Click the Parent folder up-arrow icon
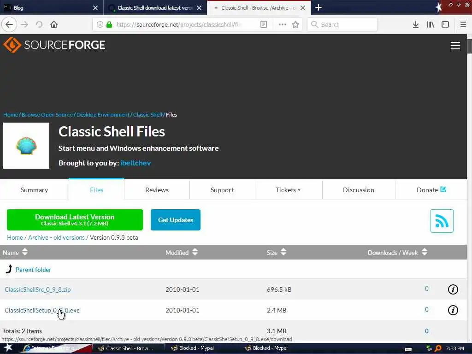 point(9,269)
